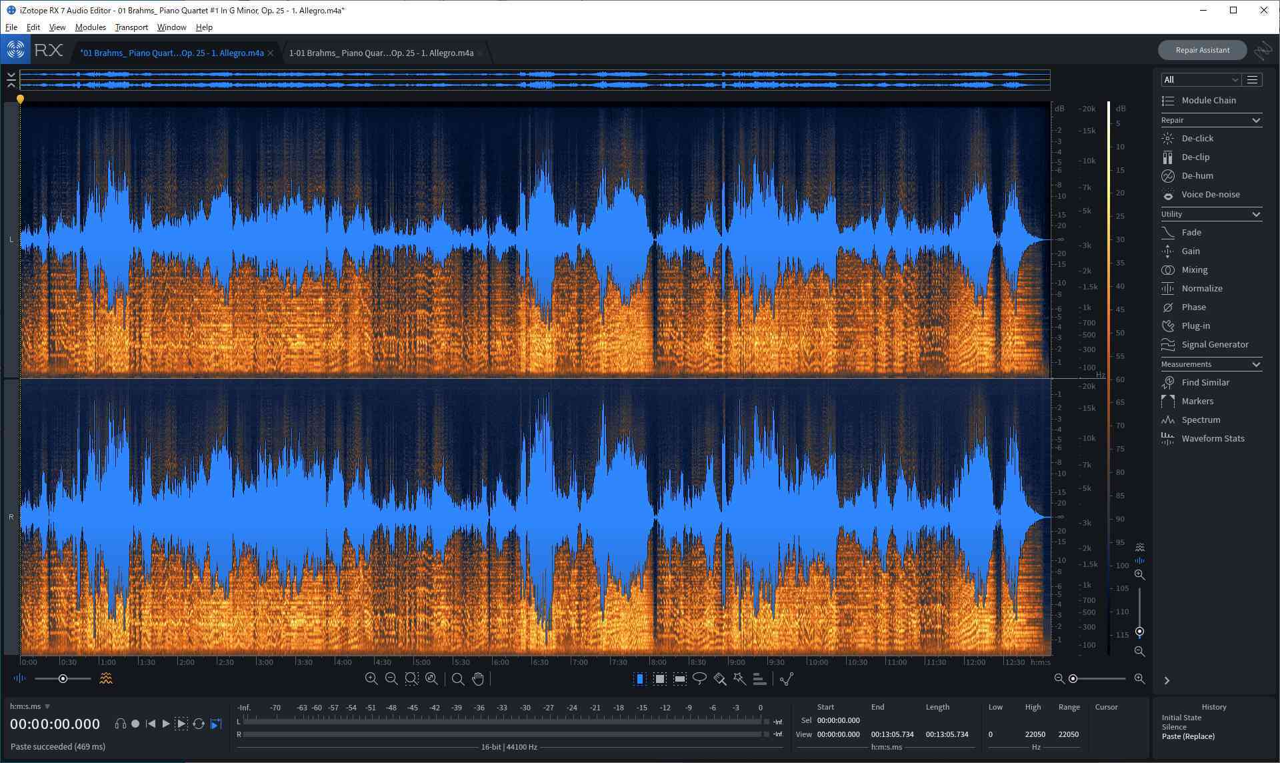This screenshot has height=763, width=1280.
Task: Toggle loop playback
Action: point(198,724)
